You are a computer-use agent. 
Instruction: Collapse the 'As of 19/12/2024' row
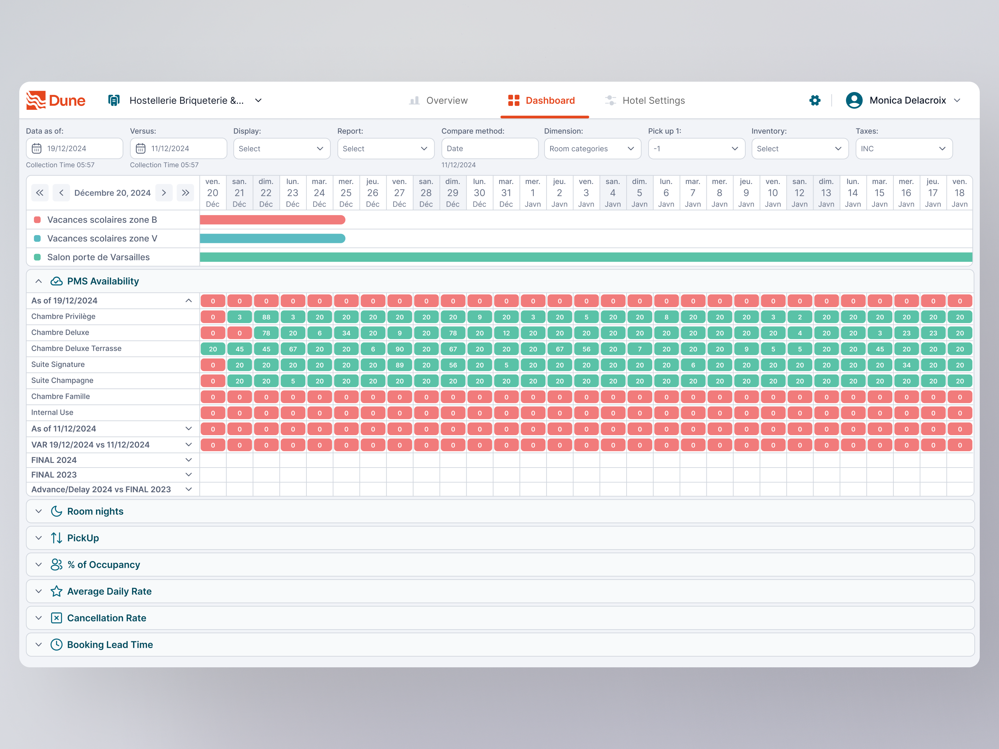(188, 301)
